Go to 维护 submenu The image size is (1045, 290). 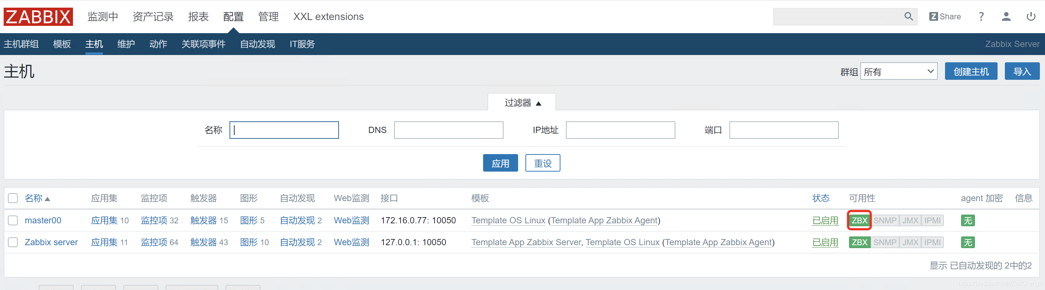(126, 44)
